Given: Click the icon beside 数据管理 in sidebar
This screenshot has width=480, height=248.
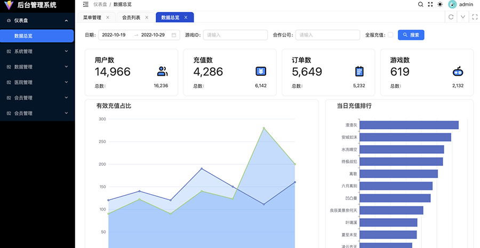Looking at the screenshot, I should pos(9,67).
